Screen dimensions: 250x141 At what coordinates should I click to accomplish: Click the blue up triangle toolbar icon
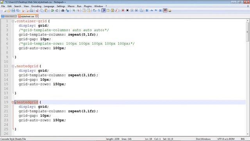coord(152,11)
